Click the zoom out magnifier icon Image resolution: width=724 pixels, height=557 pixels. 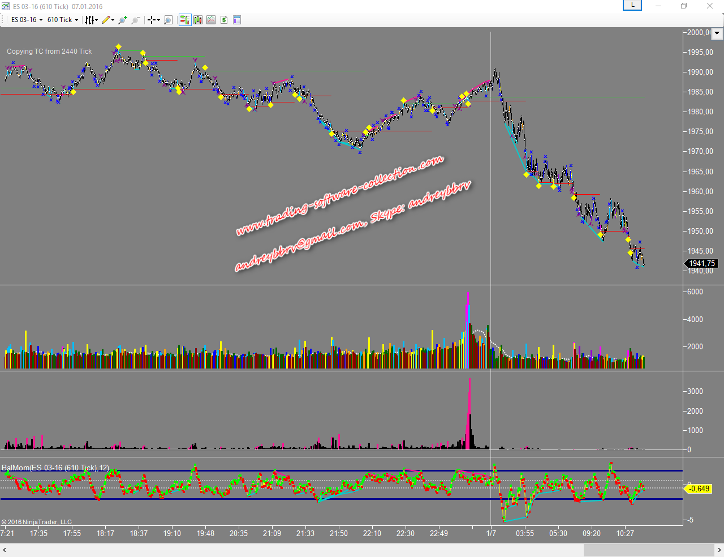[135, 20]
